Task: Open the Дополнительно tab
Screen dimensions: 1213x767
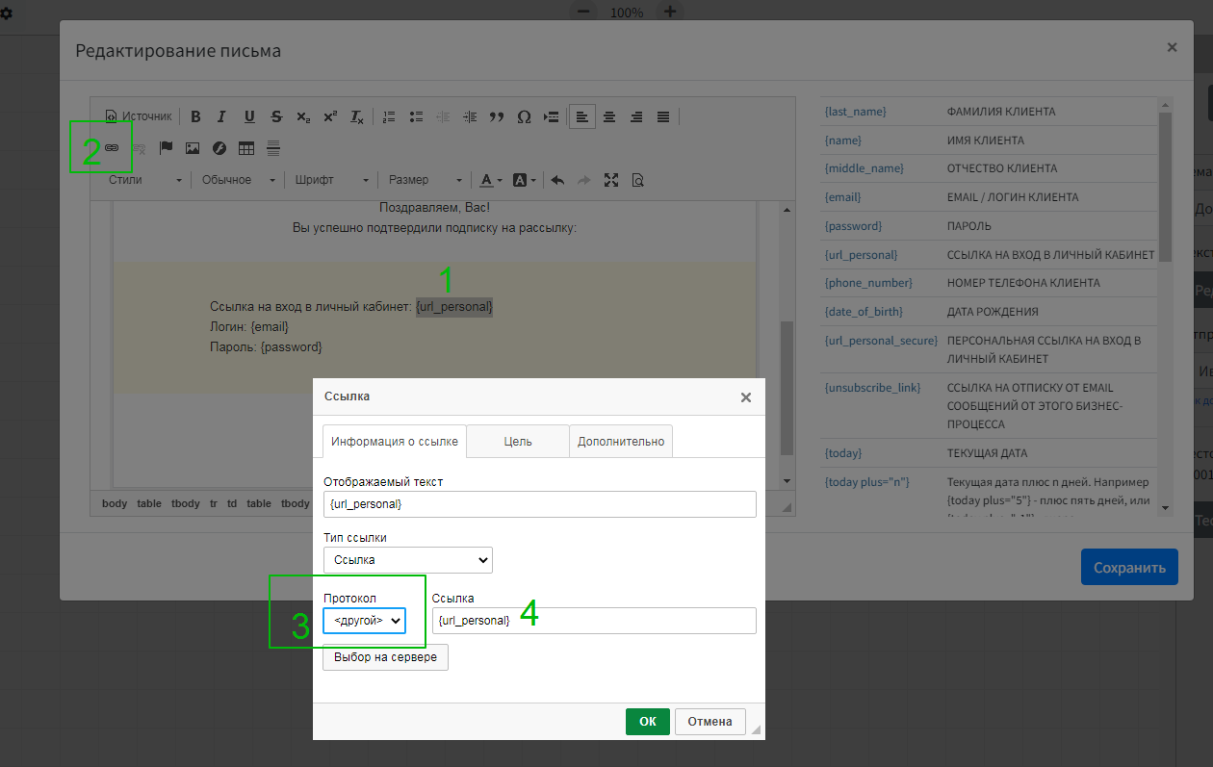Action: pyautogui.click(x=621, y=442)
